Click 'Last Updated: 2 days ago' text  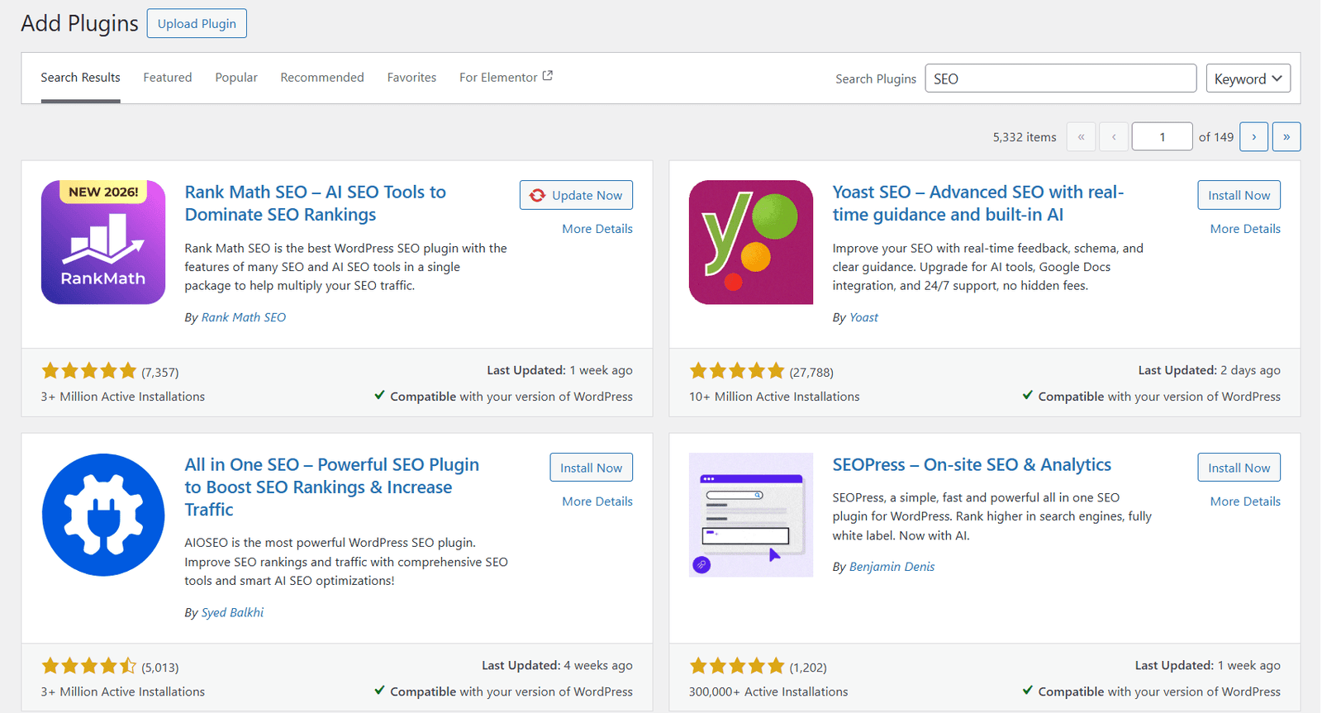click(x=1209, y=370)
